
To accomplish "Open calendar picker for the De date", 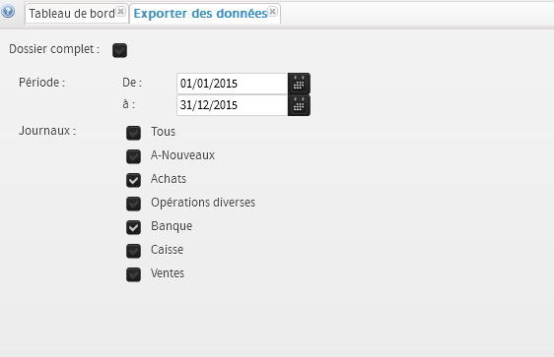I will pos(299,84).
